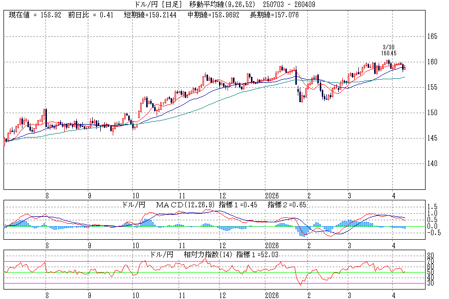Click month 10 on the main chart's axis

point(135,196)
